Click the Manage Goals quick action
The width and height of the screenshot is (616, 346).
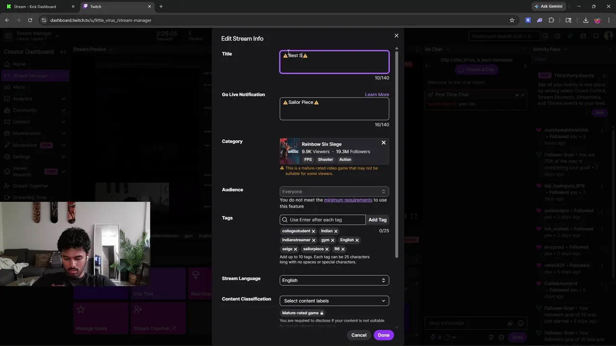tap(101, 318)
